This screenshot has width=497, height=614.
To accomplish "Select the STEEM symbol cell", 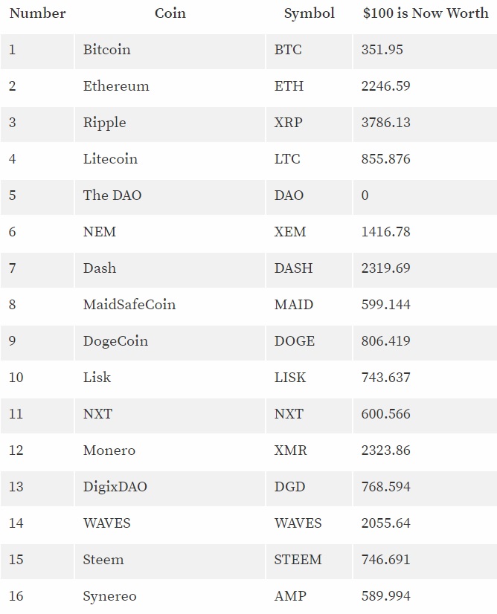I will click(298, 560).
